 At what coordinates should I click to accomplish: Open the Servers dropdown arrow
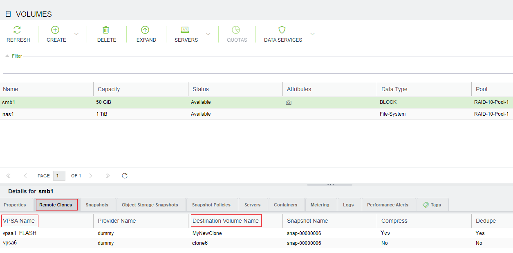[208, 34]
